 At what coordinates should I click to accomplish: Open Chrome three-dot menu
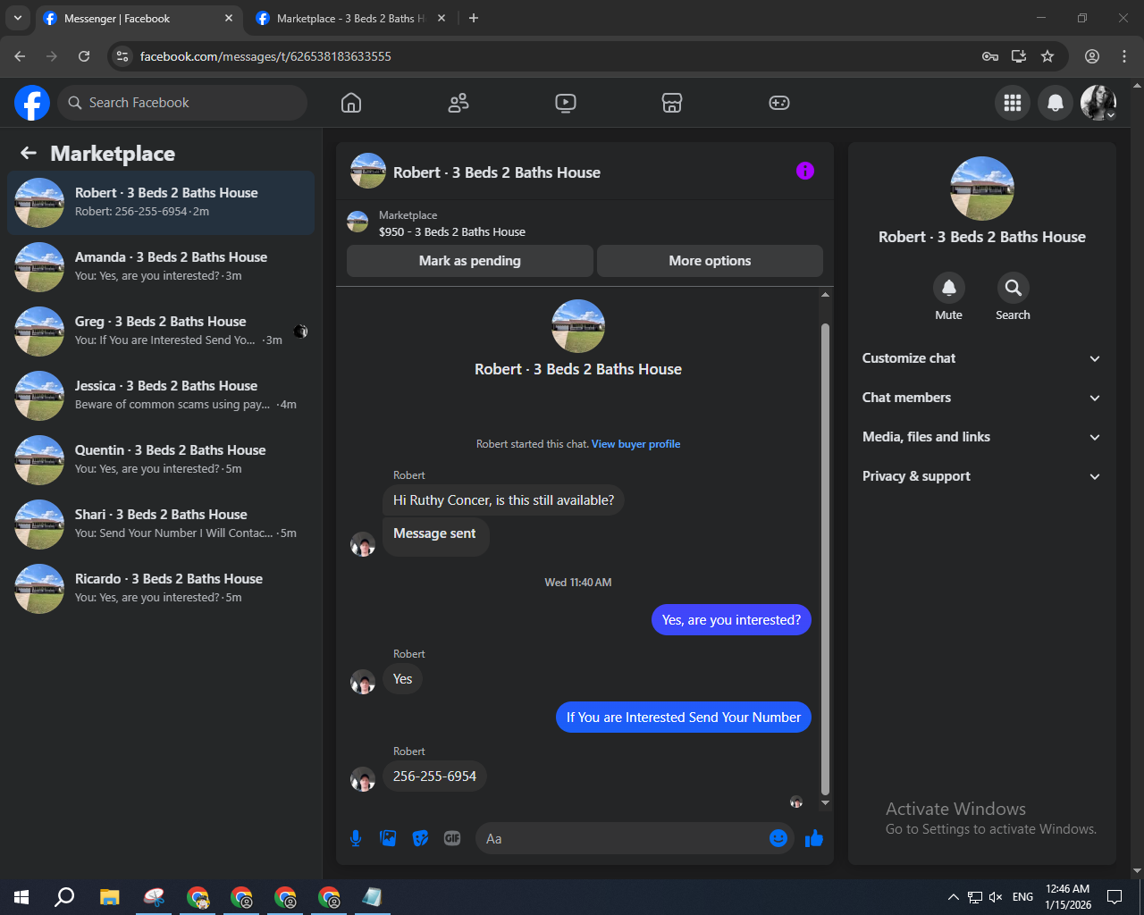(1124, 56)
